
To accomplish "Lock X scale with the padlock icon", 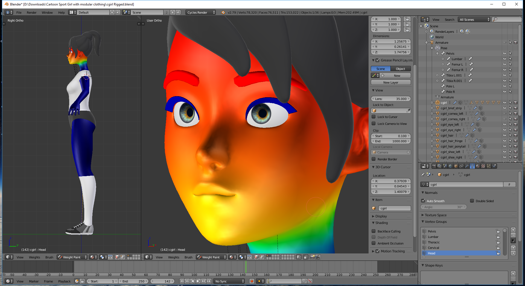I will [x=407, y=19].
